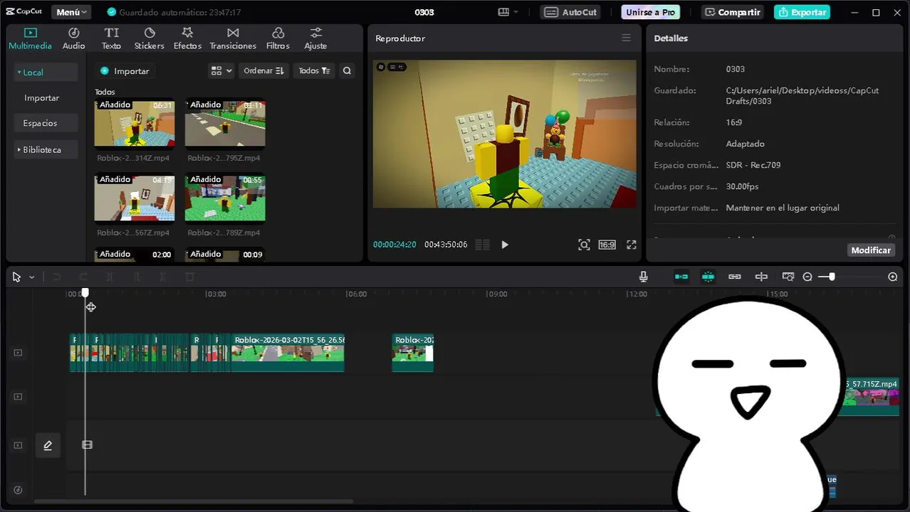The image size is (910, 512).
Task: Click the media search icon
Action: click(x=347, y=71)
